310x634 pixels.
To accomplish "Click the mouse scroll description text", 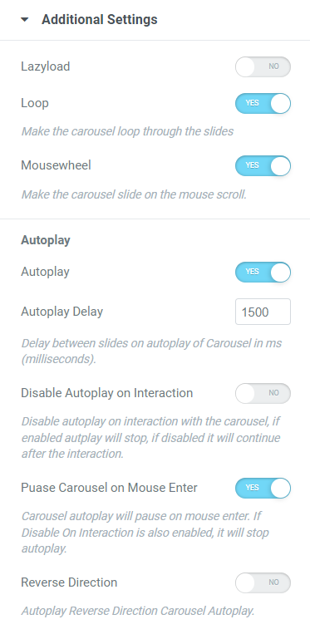I will click(x=134, y=195).
